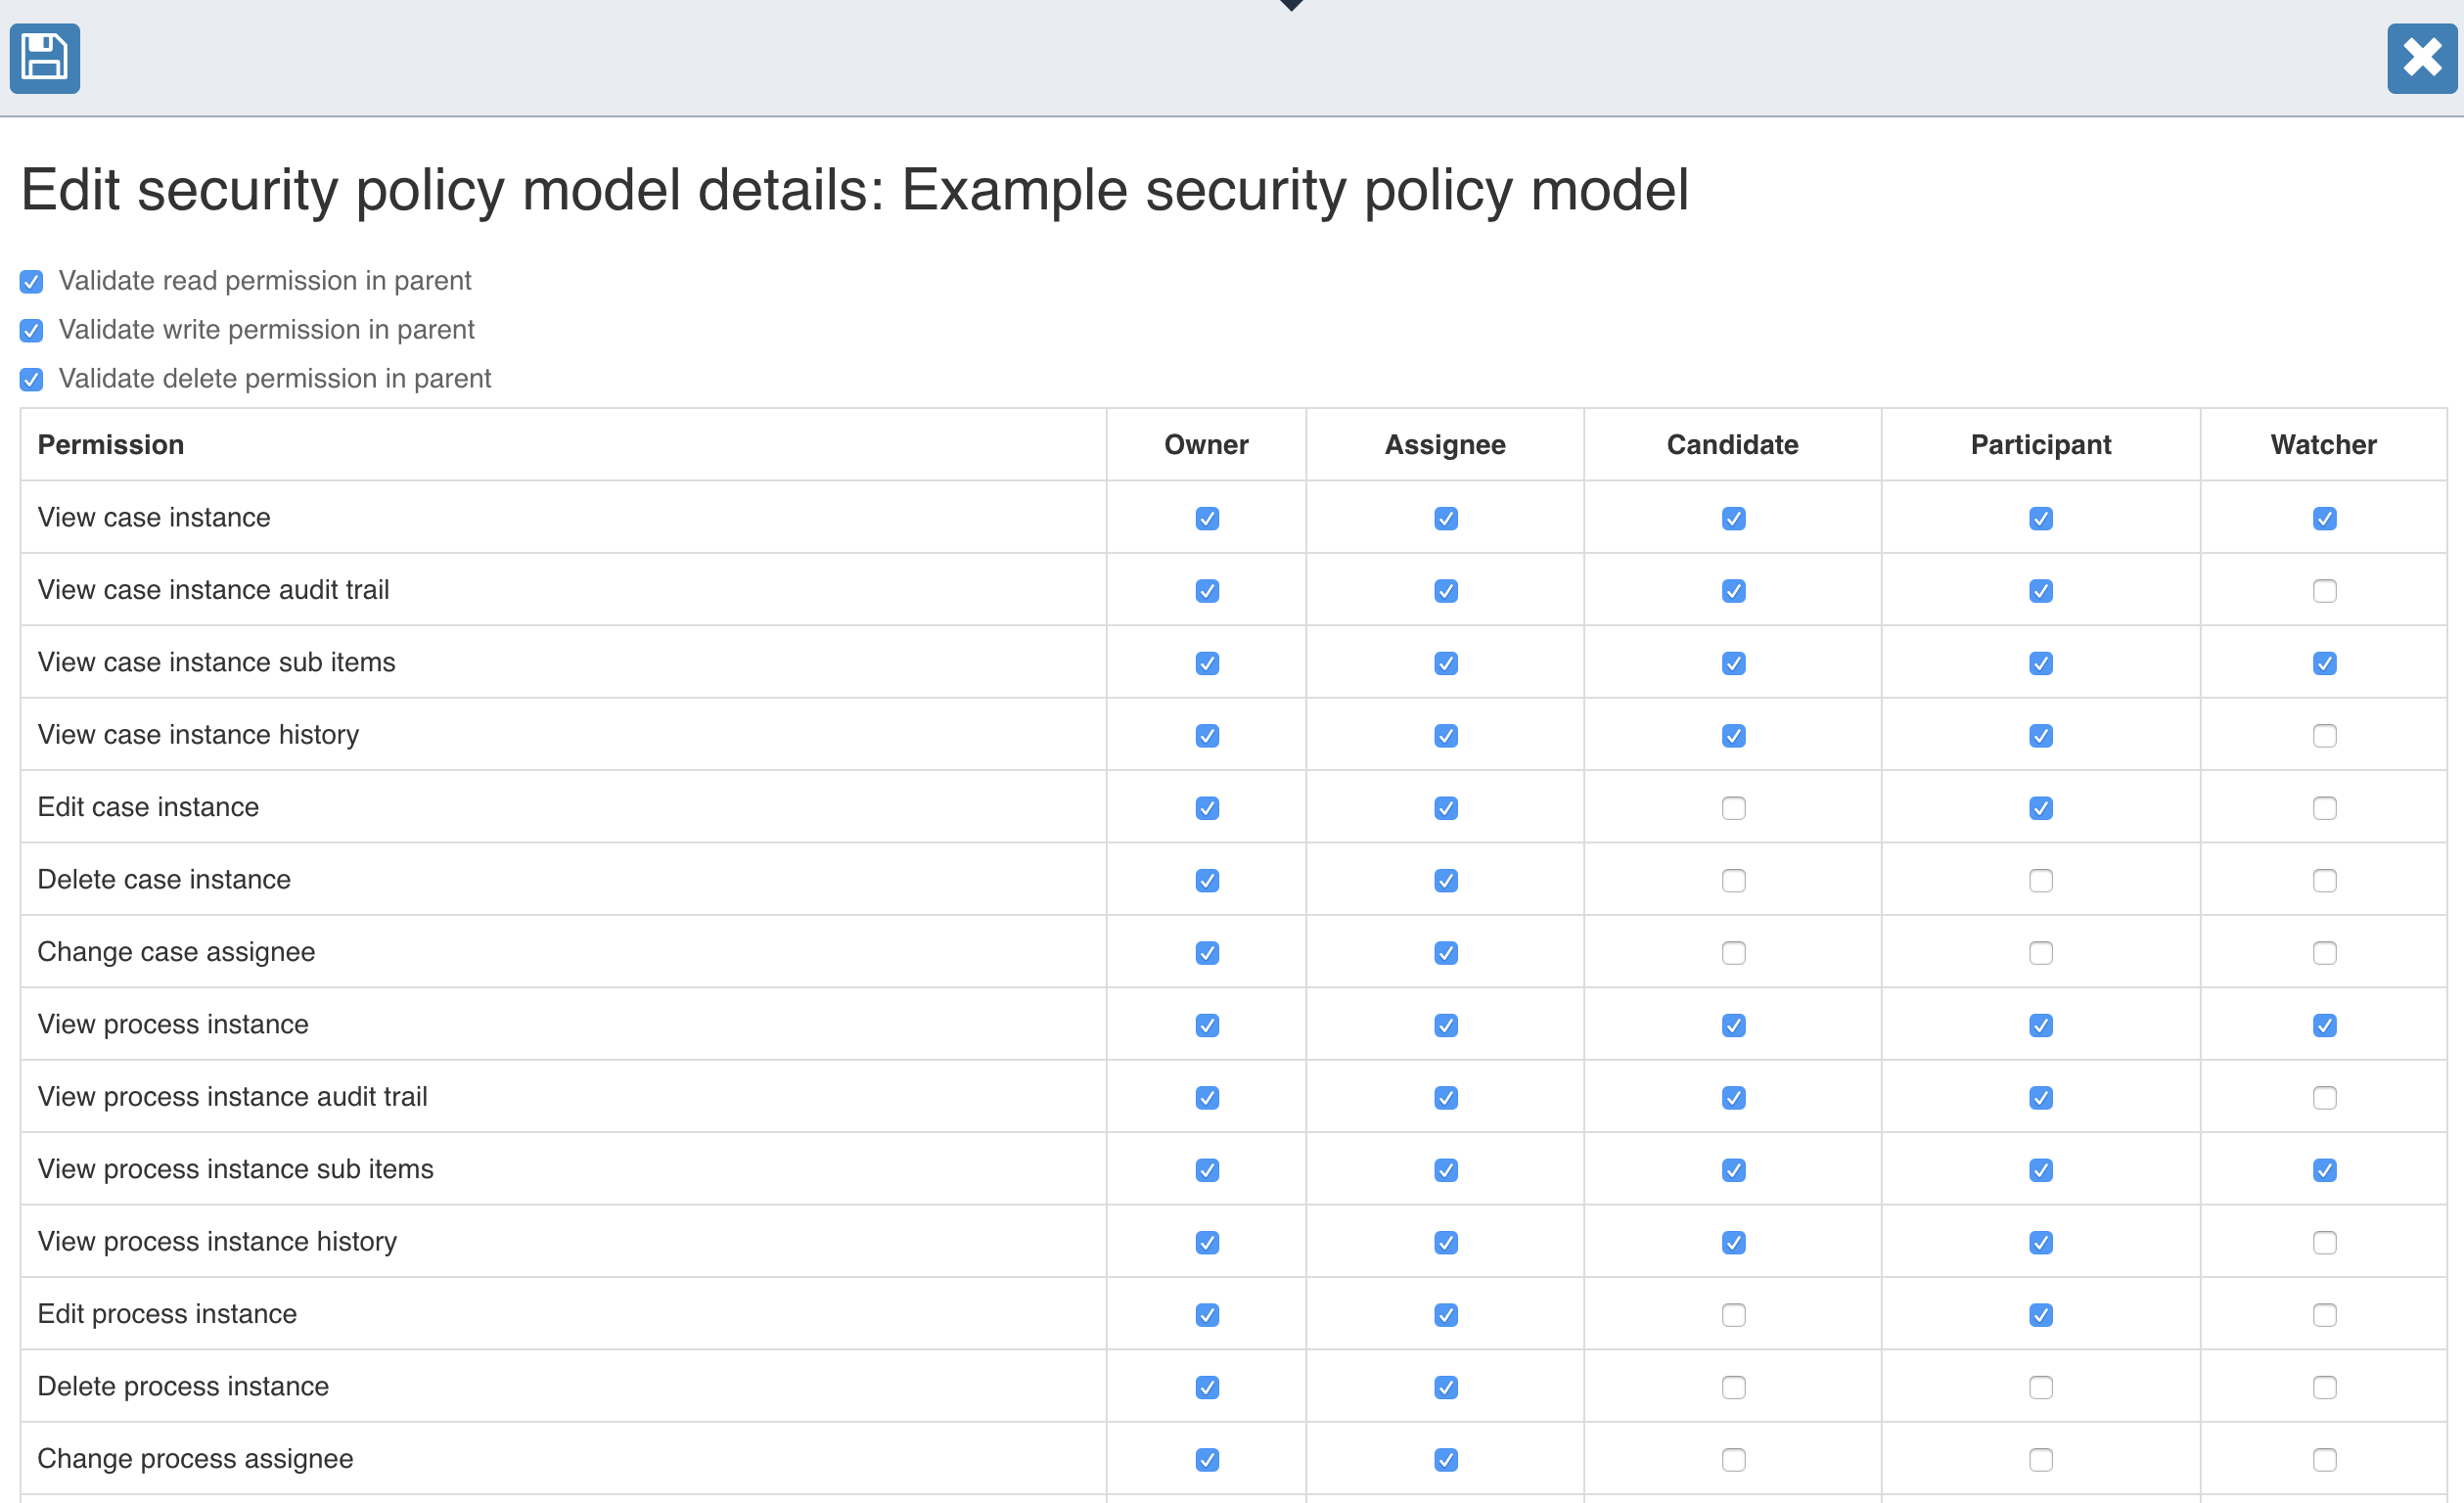Enable Watcher permission for 'View case instance audit trail'

(x=2324, y=590)
